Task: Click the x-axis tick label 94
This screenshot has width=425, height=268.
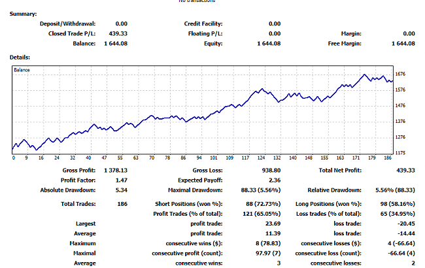Action: pos(199,158)
